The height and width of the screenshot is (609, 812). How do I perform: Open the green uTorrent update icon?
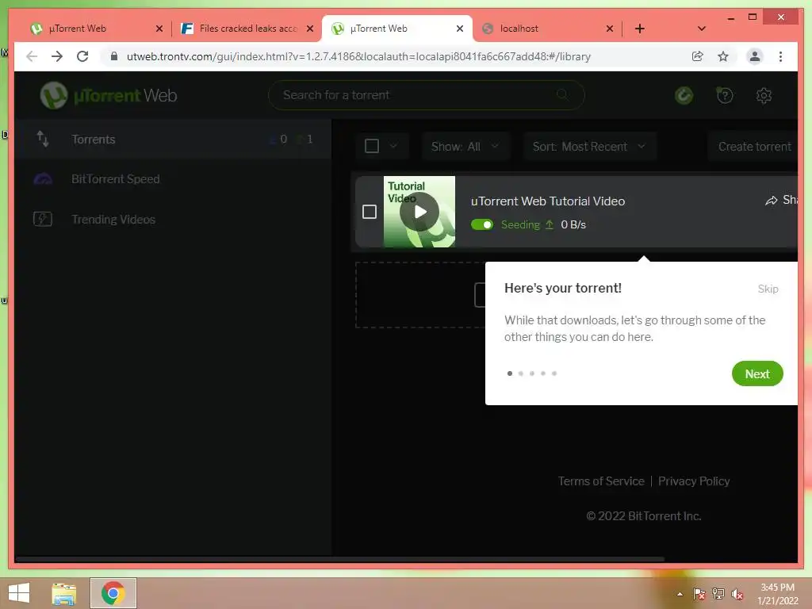(684, 95)
